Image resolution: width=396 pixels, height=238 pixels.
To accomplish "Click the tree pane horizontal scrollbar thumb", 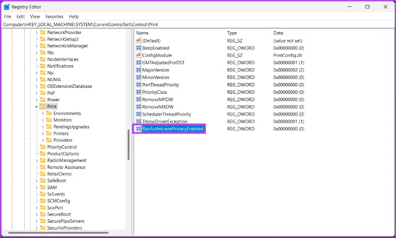I will (58, 233).
